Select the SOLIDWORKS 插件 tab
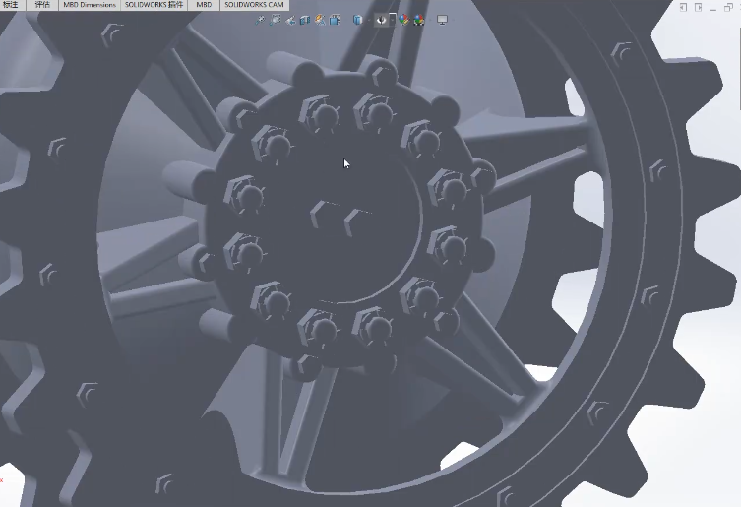This screenshot has width=741, height=507. click(x=154, y=5)
